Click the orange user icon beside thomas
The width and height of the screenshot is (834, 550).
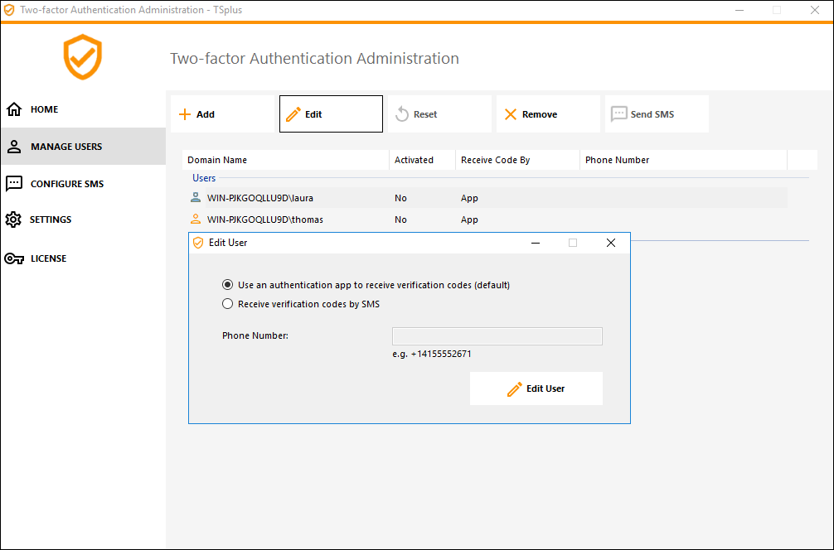(196, 220)
